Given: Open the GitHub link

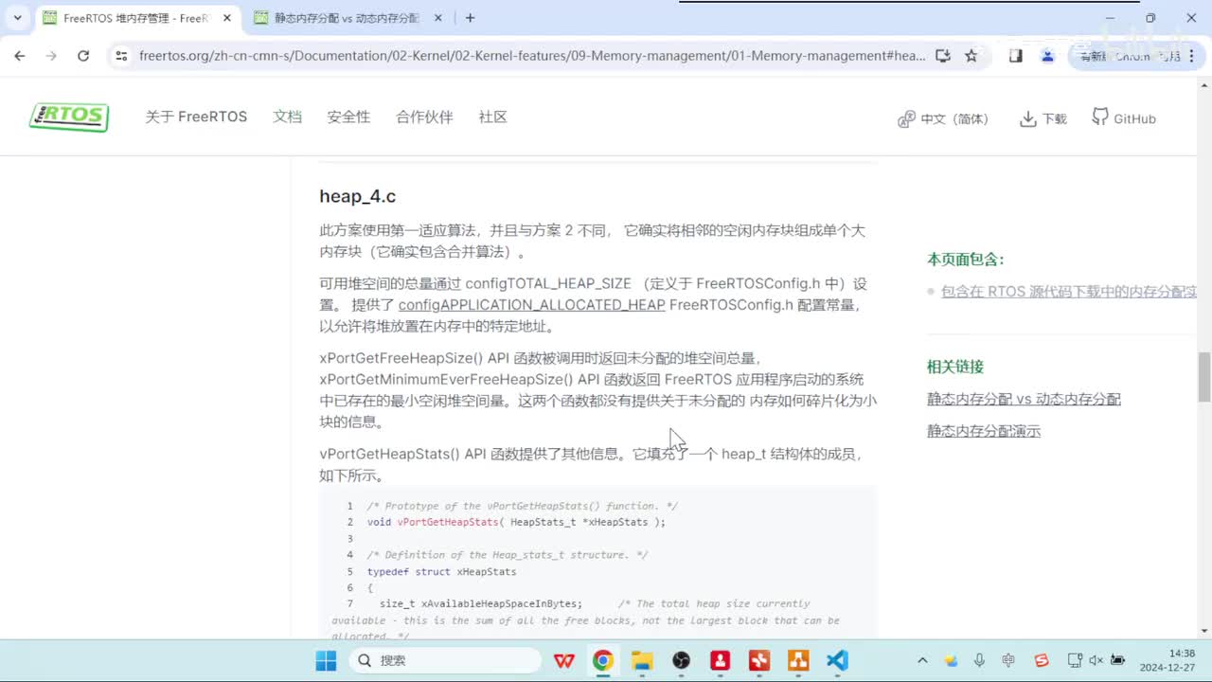Looking at the screenshot, I should (x=1124, y=118).
